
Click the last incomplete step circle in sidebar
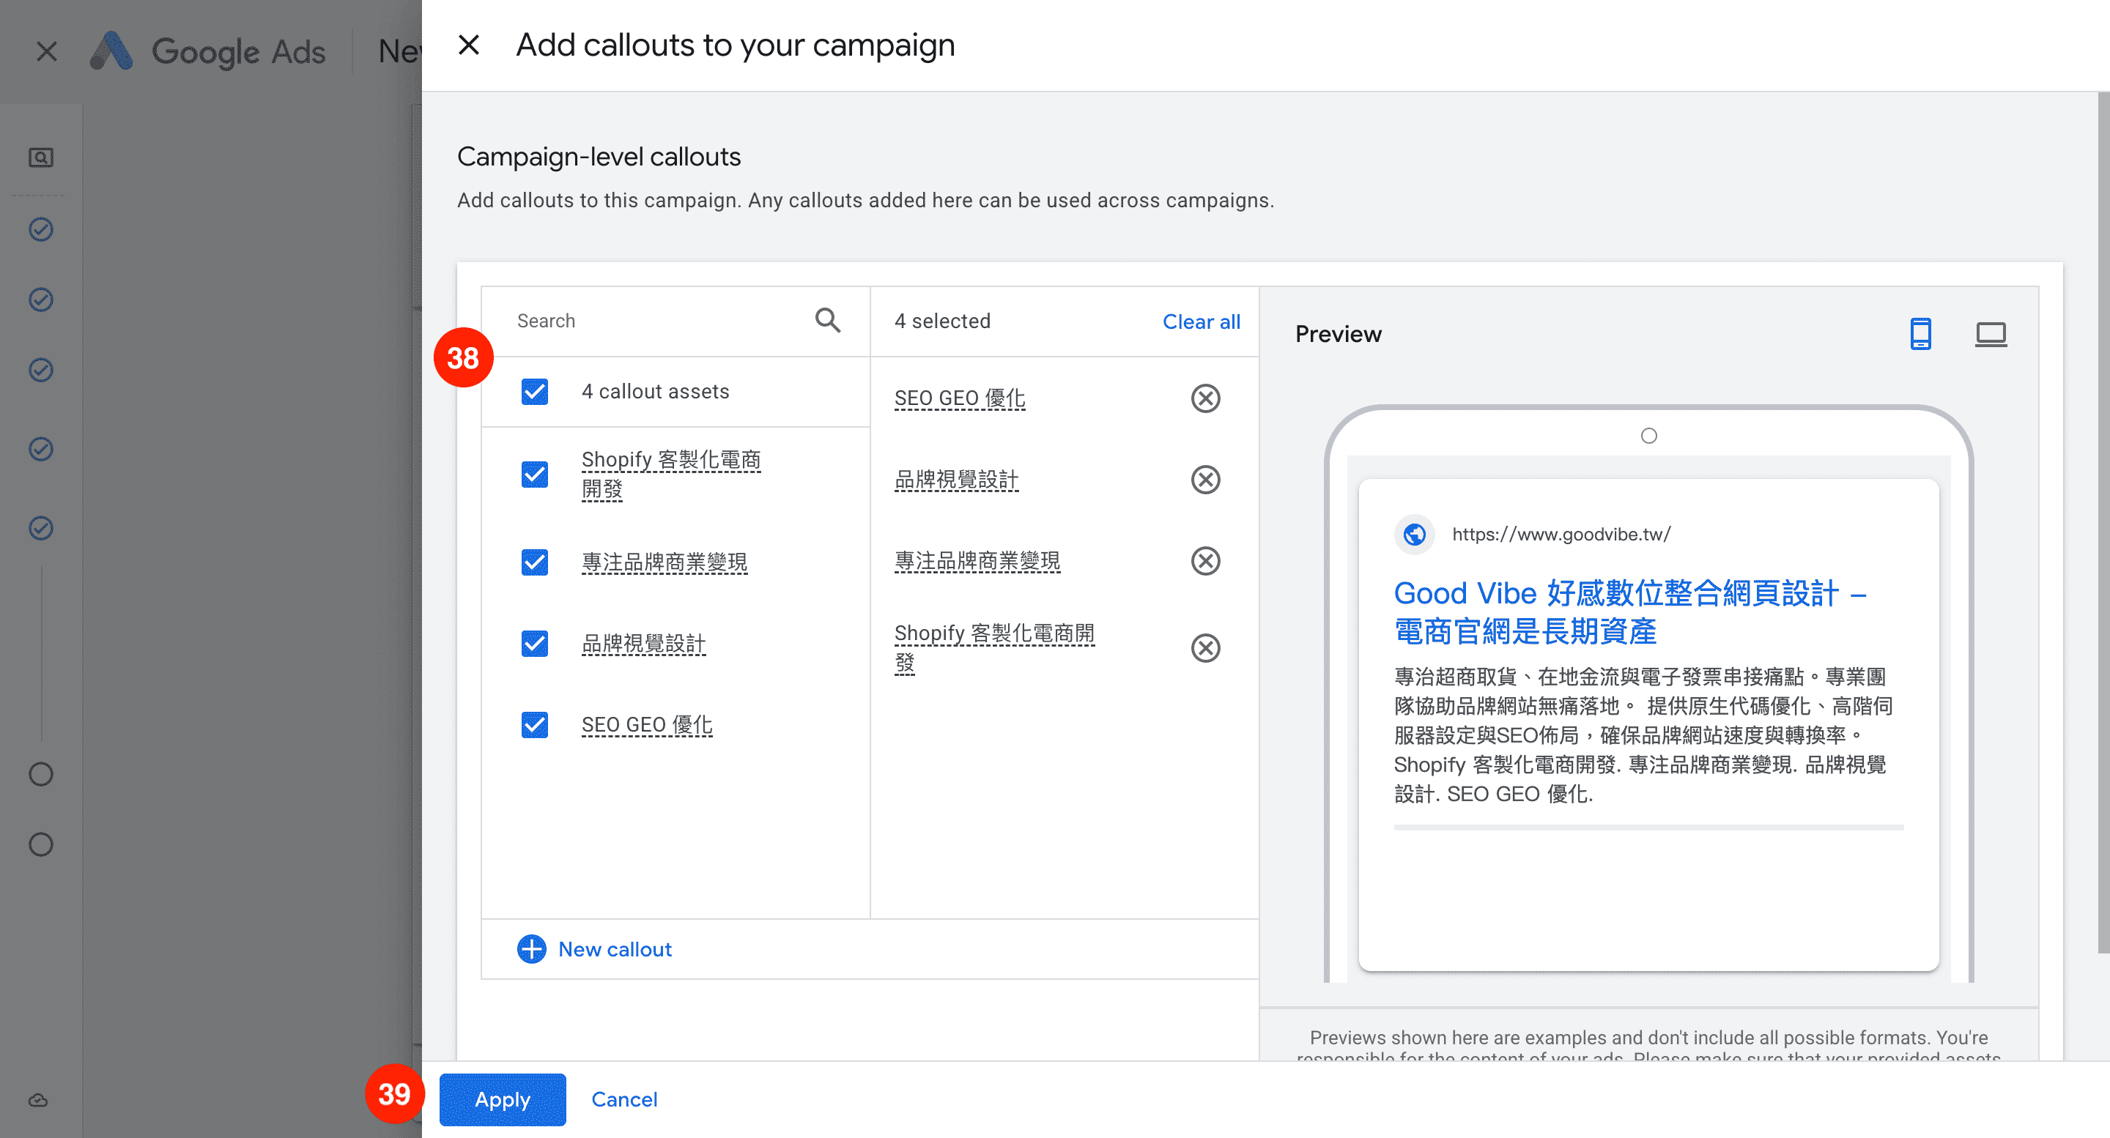point(41,844)
